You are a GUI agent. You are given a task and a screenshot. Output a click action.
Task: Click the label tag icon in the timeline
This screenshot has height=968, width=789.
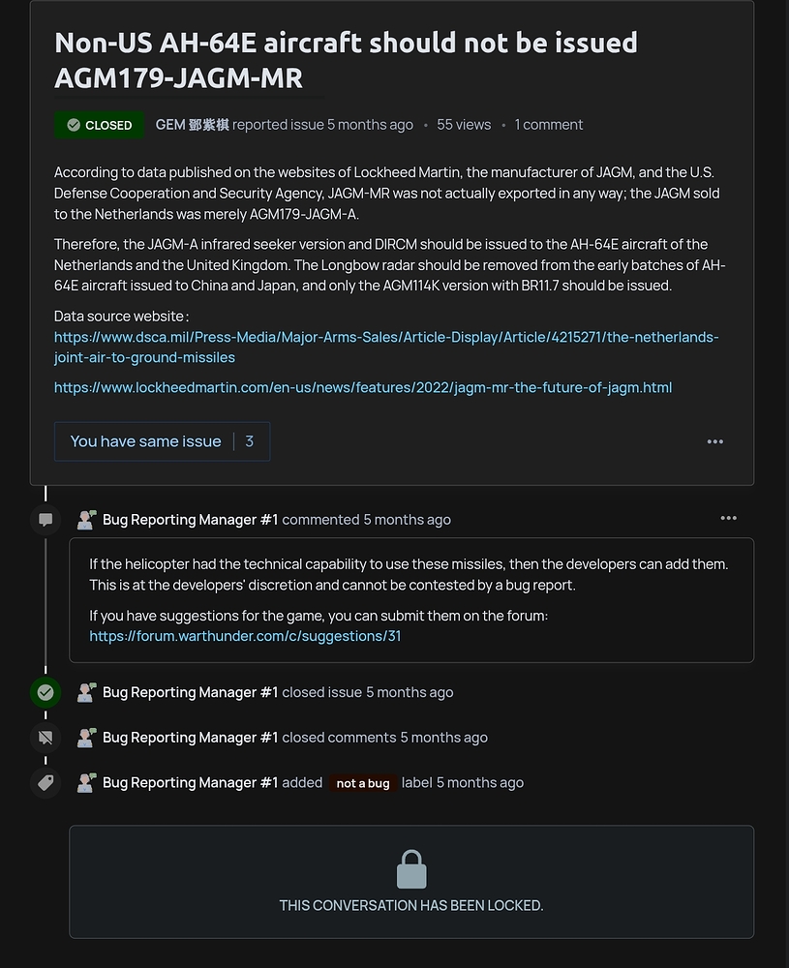coord(45,782)
